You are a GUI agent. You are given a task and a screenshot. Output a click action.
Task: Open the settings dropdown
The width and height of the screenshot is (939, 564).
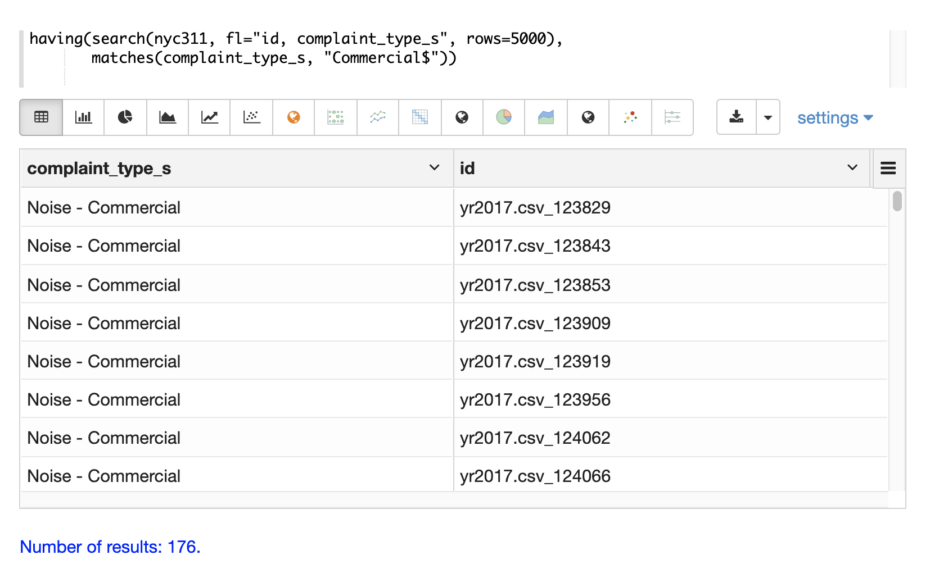click(x=834, y=118)
